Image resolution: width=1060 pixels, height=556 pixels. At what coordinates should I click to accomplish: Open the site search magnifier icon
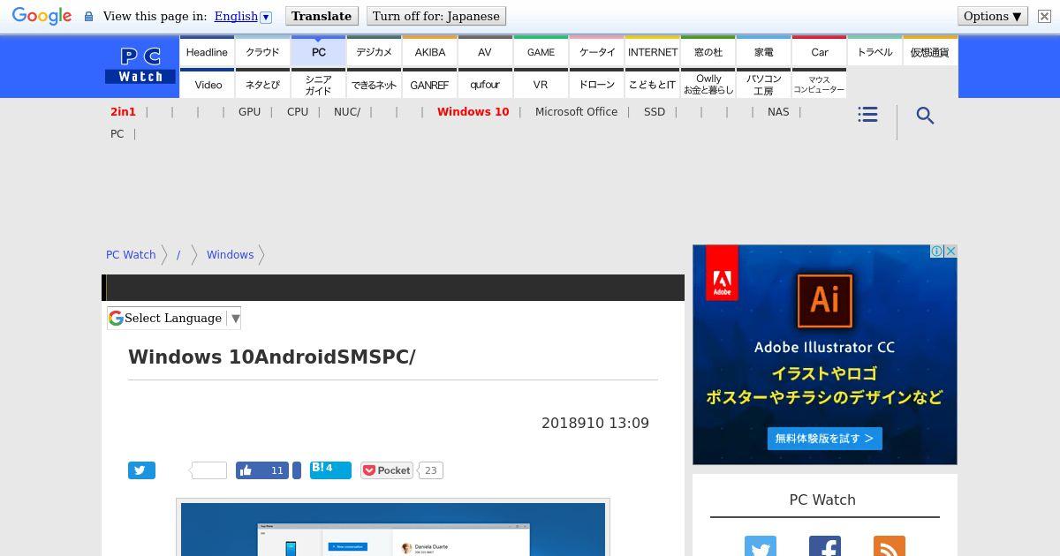coord(925,116)
